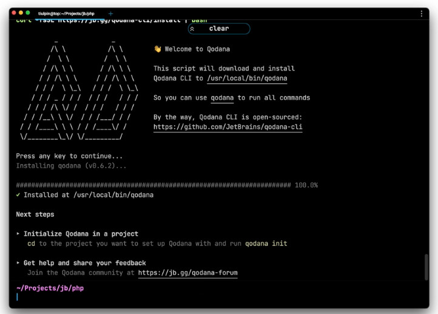Click the Initialize Qodana in a project text
438x314 pixels.
pyautogui.click(x=81, y=234)
